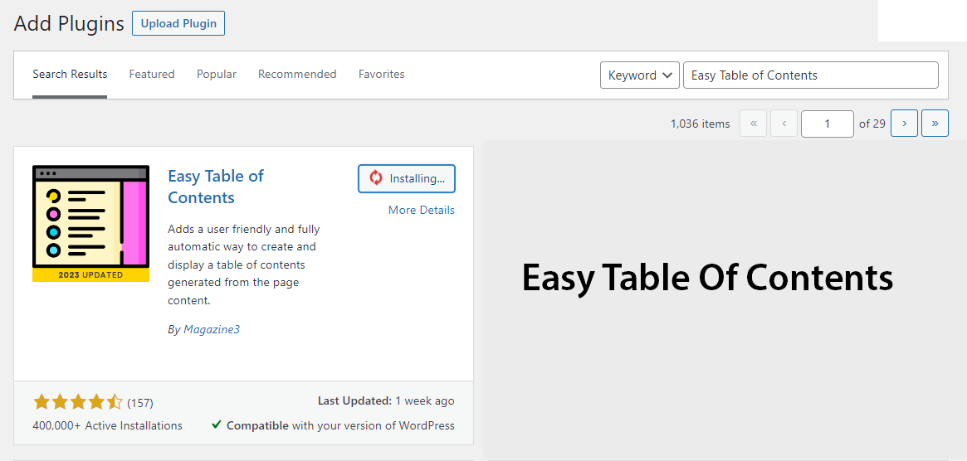Image resolution: width=967 pixels, height=461 pixels.
Task: Click the Upload Plugin button
Action: pos(178,23)
